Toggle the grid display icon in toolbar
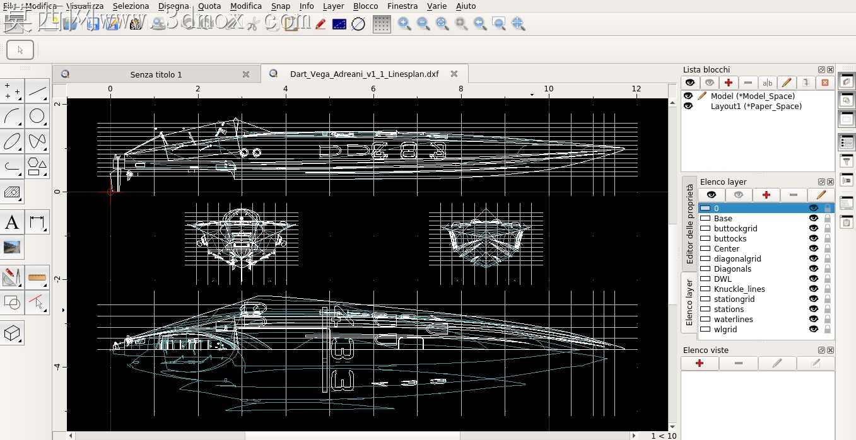This screenshot has height=440, width=856. coord(382,24)
